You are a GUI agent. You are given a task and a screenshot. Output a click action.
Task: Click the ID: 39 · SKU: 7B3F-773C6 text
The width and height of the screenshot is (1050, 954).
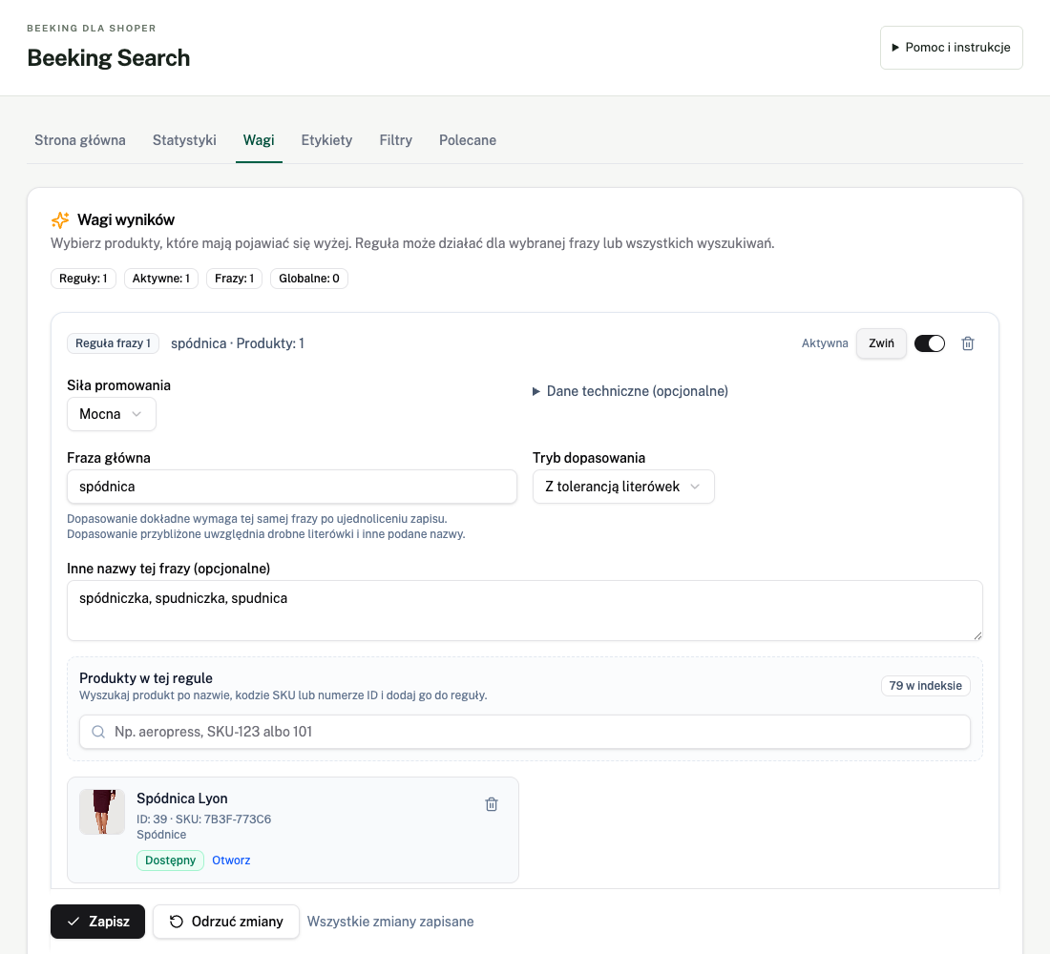pos(203,819)
